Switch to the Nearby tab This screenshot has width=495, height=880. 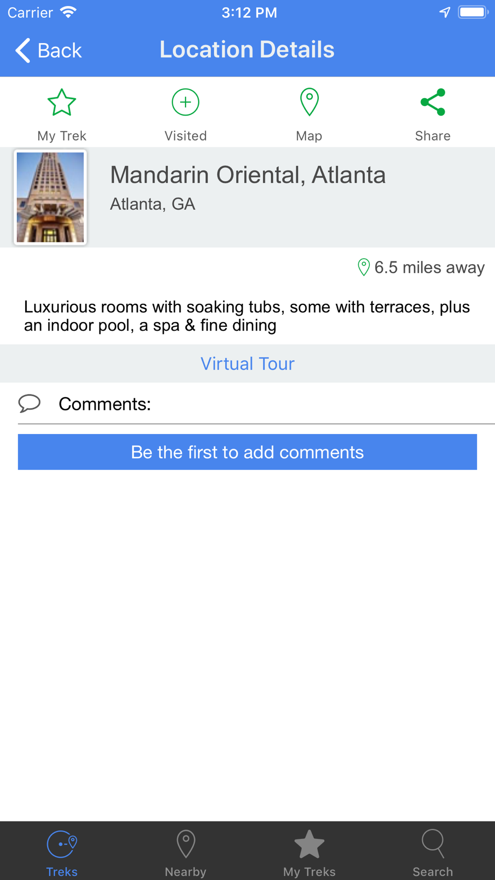(x=186, y=853)
